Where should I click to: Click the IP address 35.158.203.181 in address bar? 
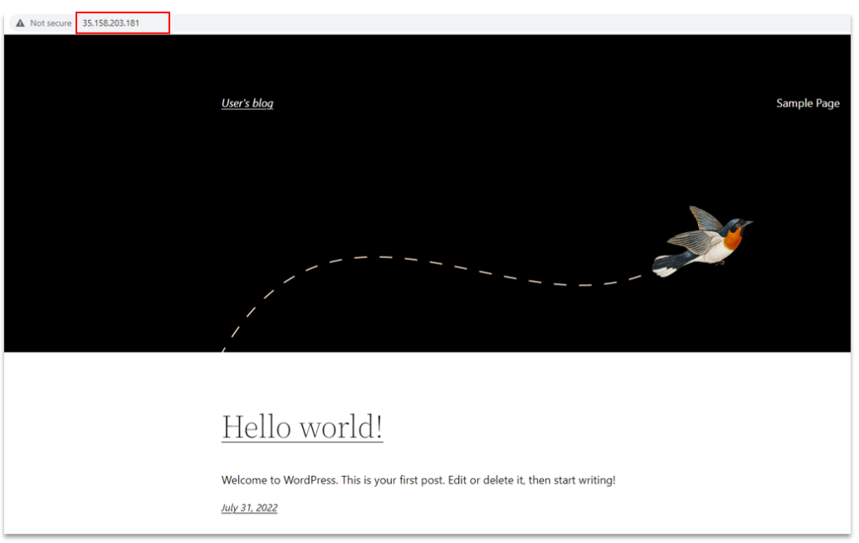[111, 23]
